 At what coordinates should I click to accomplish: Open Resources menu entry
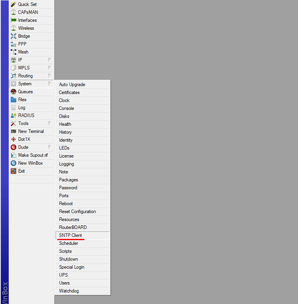tap(83, 219)
